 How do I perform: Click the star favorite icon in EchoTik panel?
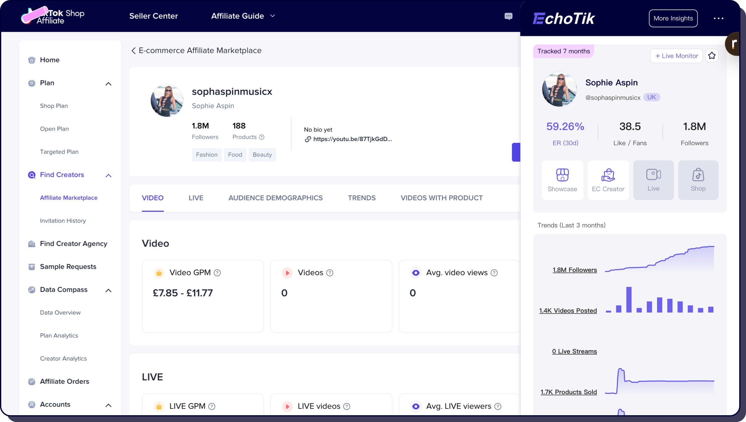(712, 56)
